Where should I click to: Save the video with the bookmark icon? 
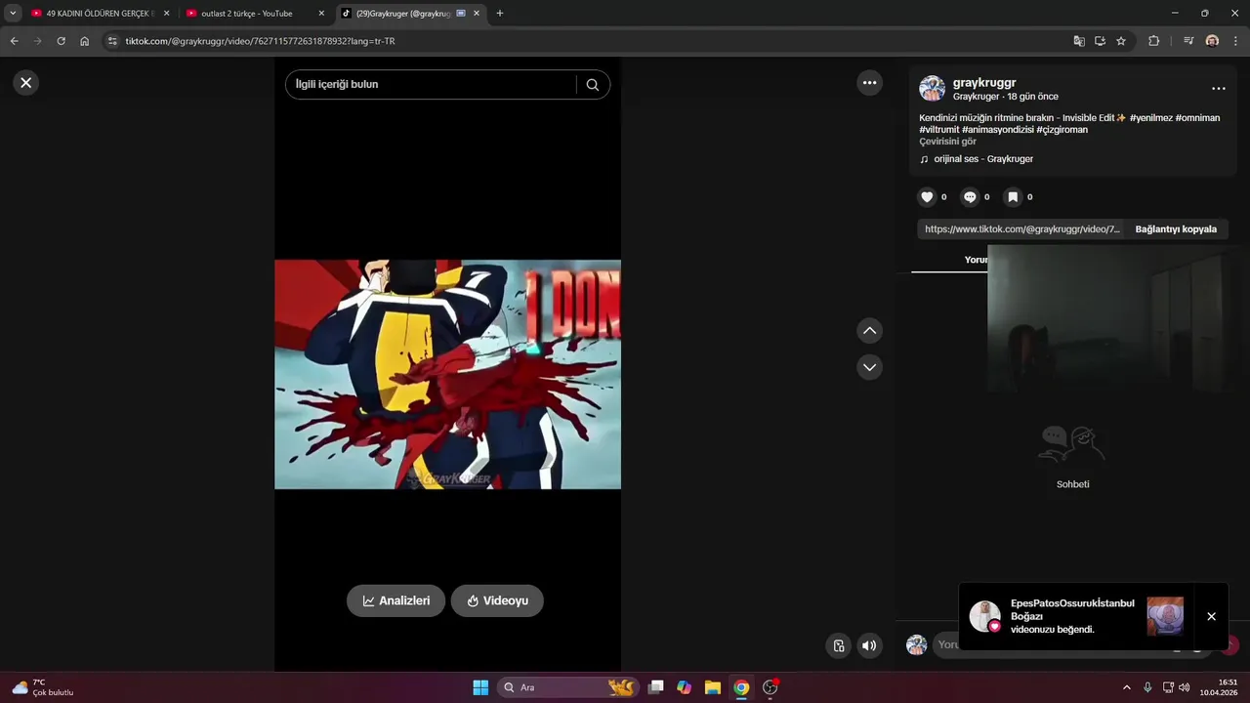(1013, 197)
